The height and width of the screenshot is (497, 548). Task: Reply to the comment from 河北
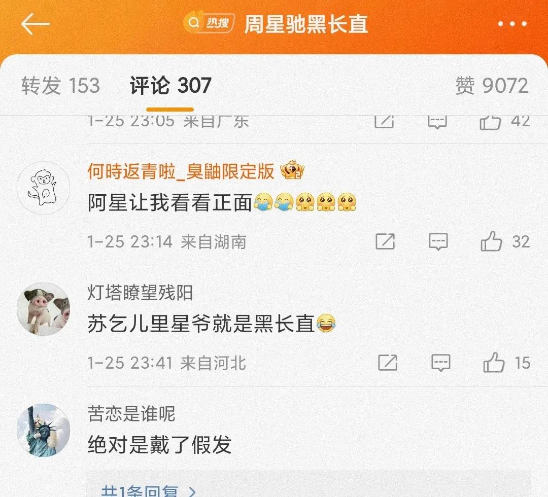point(441,363)
